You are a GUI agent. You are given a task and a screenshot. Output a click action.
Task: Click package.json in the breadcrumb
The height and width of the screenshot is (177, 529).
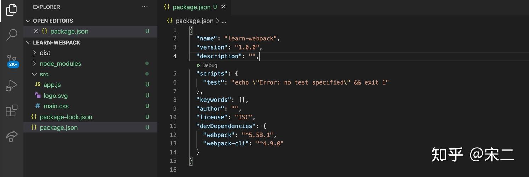pos(195,21)
